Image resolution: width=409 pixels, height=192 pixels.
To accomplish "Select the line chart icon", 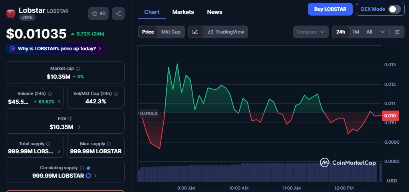I will (x=195, y=32).
